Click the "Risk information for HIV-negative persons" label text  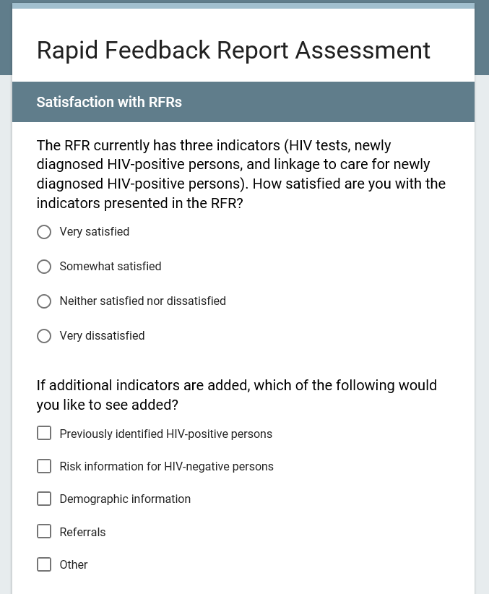[x=166, y=467]
